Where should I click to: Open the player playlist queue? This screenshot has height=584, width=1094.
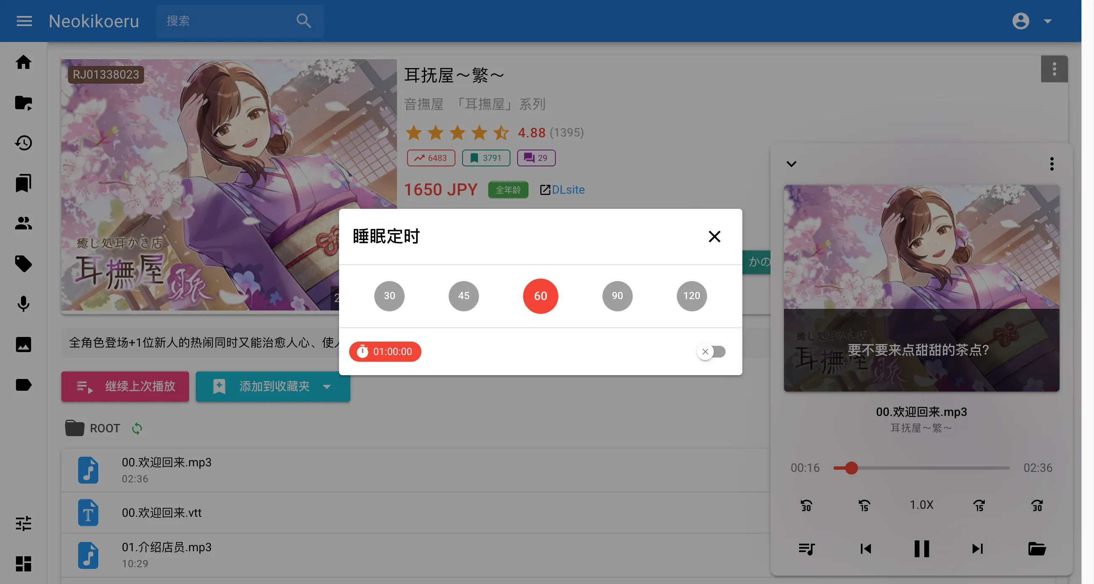click(807, 549)
